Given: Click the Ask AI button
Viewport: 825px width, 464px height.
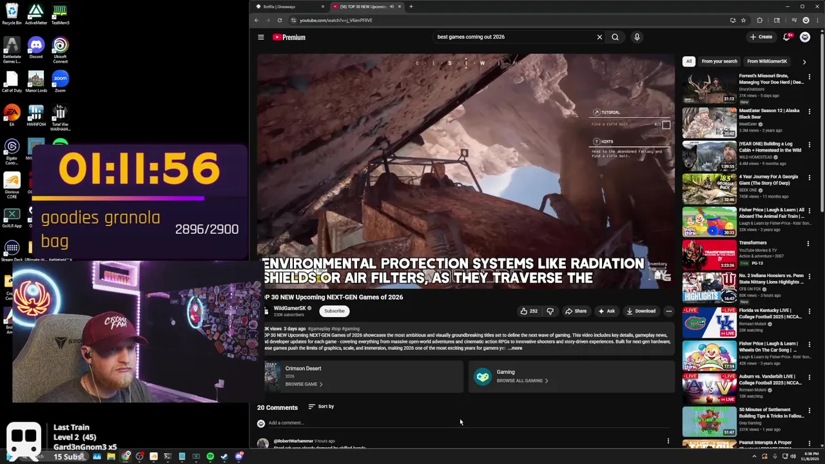Looking at the screenshot, I should [x=606, y=311].
